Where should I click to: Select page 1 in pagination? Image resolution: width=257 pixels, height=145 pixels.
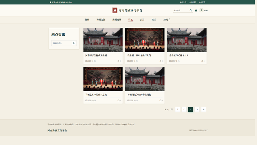(x=191, y=109)
